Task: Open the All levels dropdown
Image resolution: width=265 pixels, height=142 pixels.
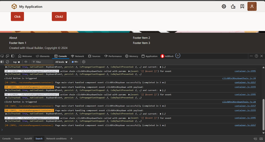Action: point(61,62)
